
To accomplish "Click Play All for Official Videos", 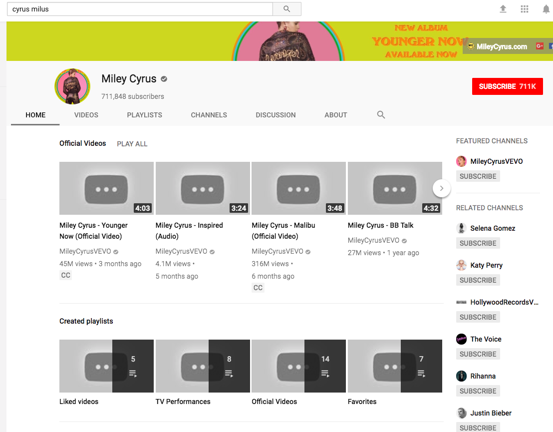I will pyautogui.click(x=132, y=144).
